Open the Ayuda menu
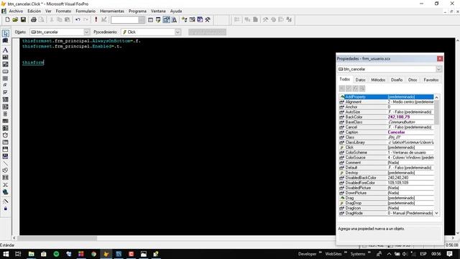 pyautogui.click(x=176, y=11)
